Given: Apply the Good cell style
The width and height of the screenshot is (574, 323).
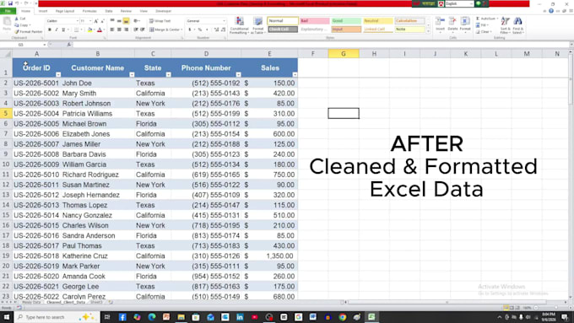Looking at the screenshot, I should 346,21.
